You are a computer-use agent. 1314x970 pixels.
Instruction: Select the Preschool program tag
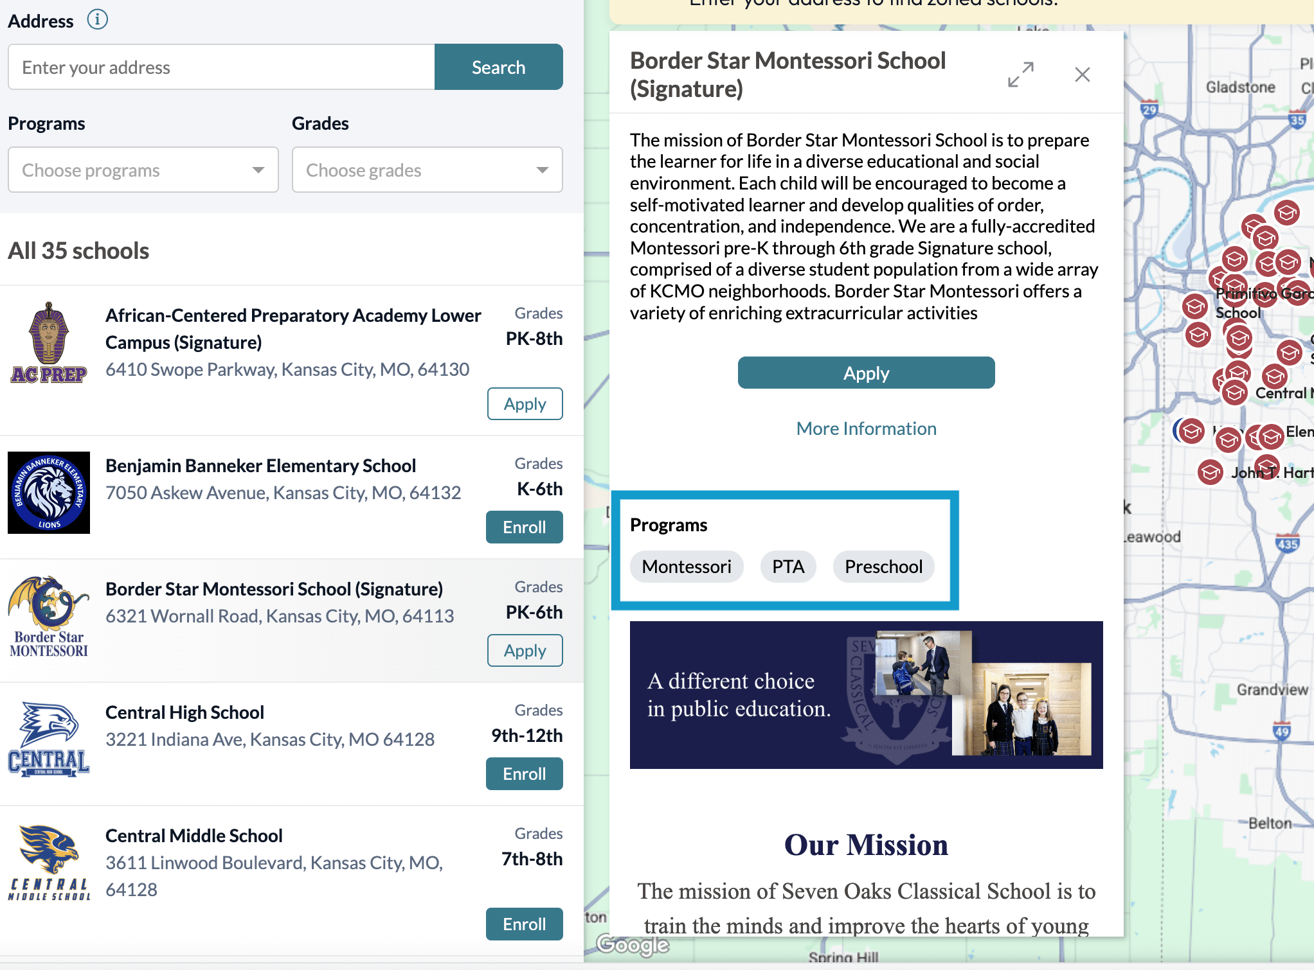click(883, 567)
